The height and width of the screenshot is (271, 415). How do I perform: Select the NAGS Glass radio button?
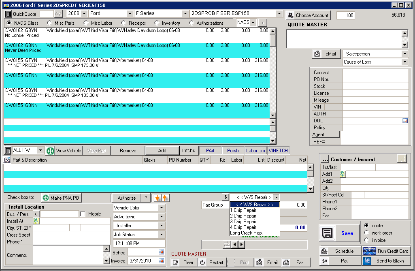tap(9, 23)
